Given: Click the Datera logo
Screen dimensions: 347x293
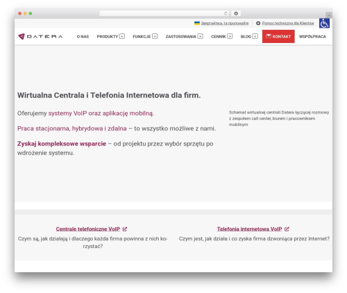Looking at the screenshot, I should [40, 37].
